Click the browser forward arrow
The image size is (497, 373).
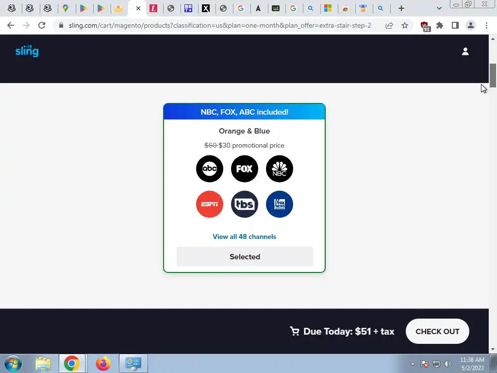click(26, 25)
